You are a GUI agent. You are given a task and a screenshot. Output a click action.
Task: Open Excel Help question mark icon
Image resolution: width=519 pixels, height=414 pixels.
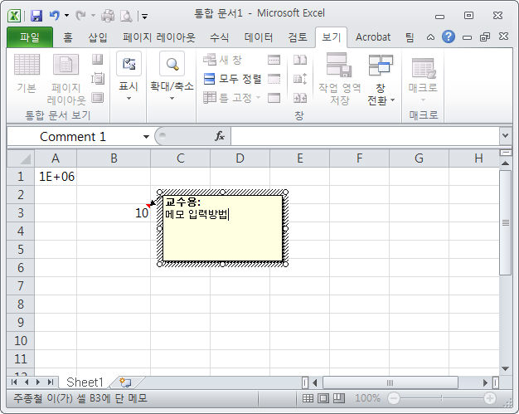click(449, 37)
